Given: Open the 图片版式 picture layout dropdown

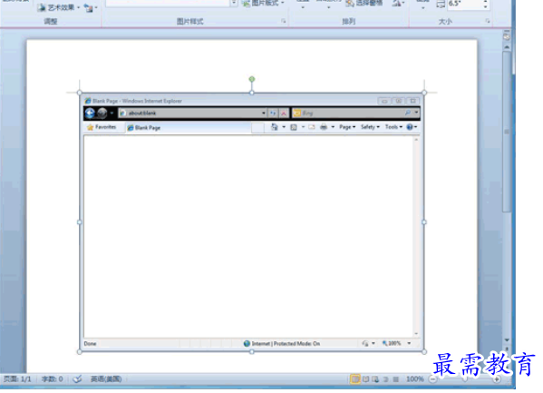Looking at the screenshot, I should [263, 3].
